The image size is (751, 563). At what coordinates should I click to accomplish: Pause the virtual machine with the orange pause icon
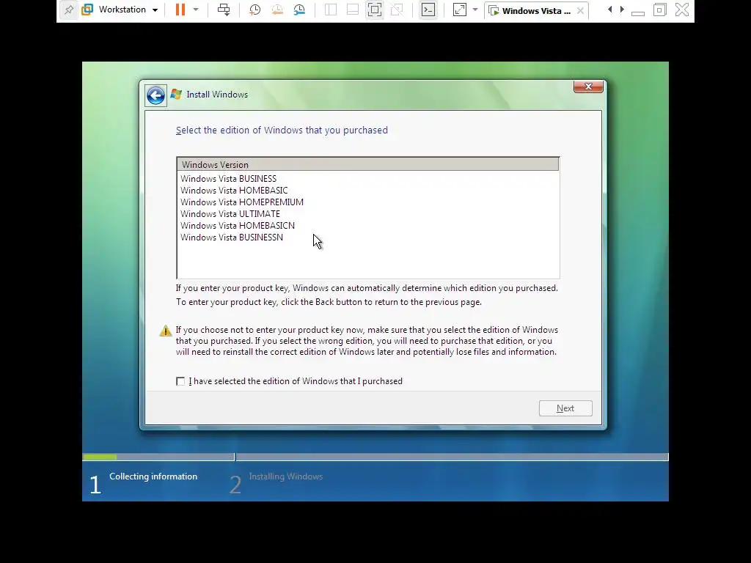(180, 10)
